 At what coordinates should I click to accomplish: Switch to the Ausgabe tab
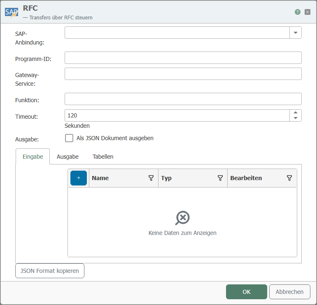68,157
